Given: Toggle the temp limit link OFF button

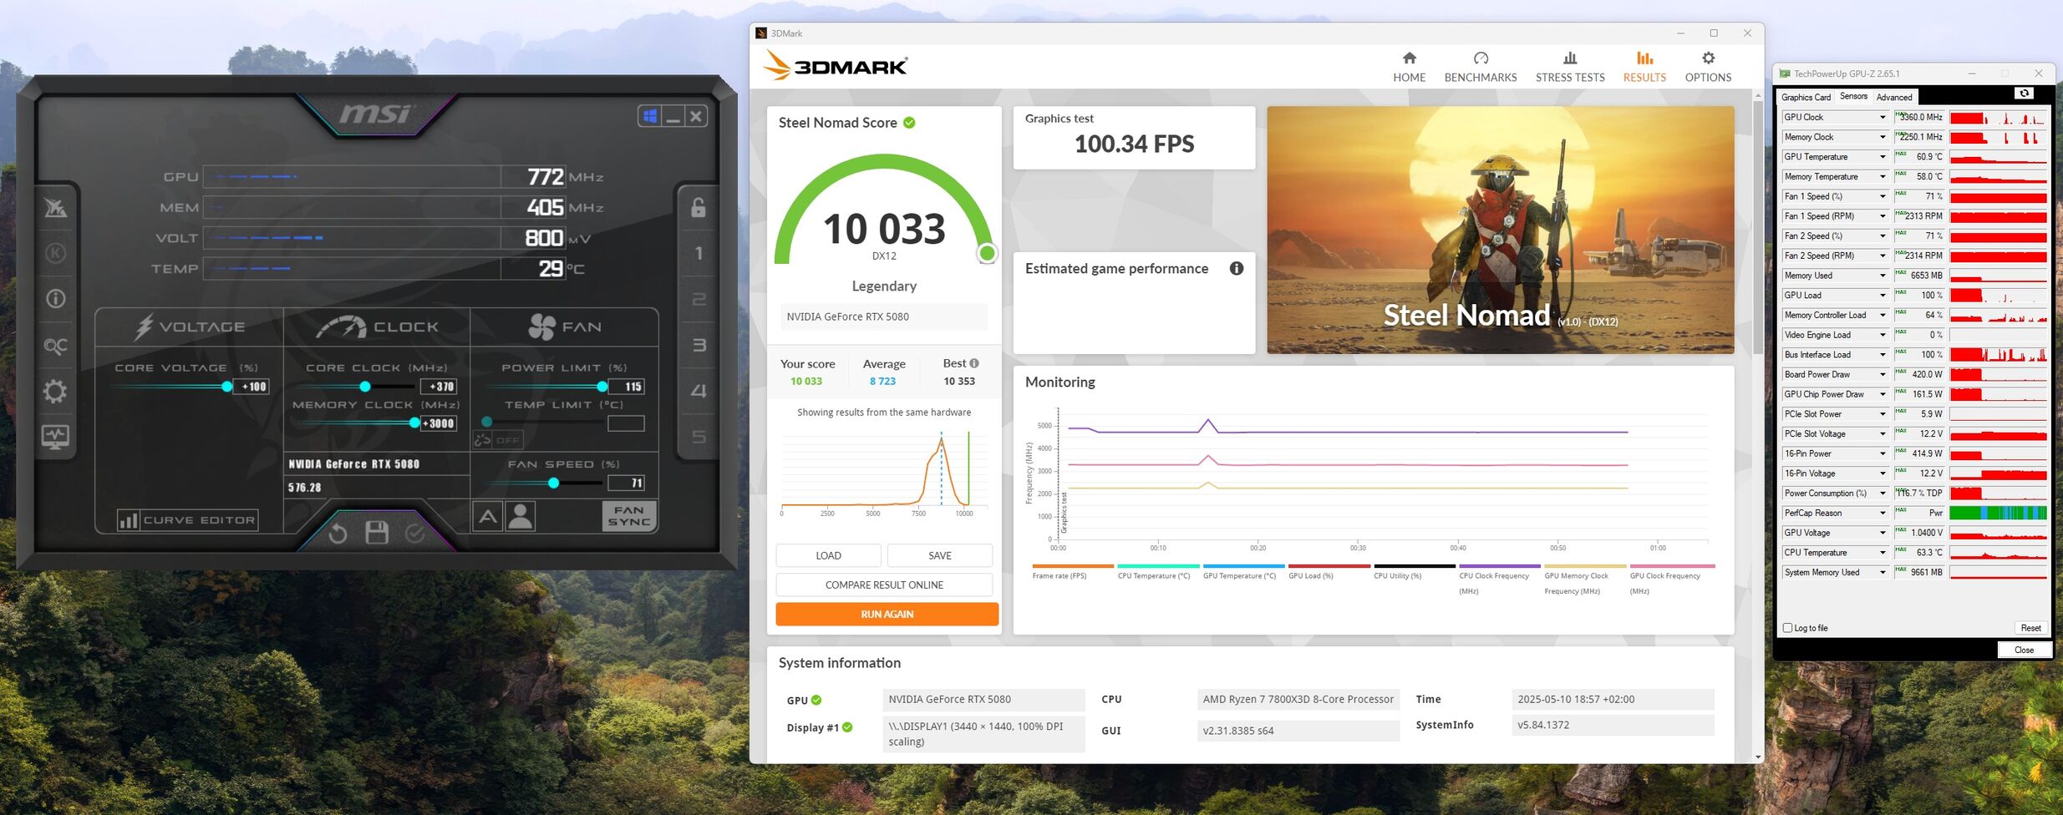Looking at the screenshot, I should tap(498, 439).
